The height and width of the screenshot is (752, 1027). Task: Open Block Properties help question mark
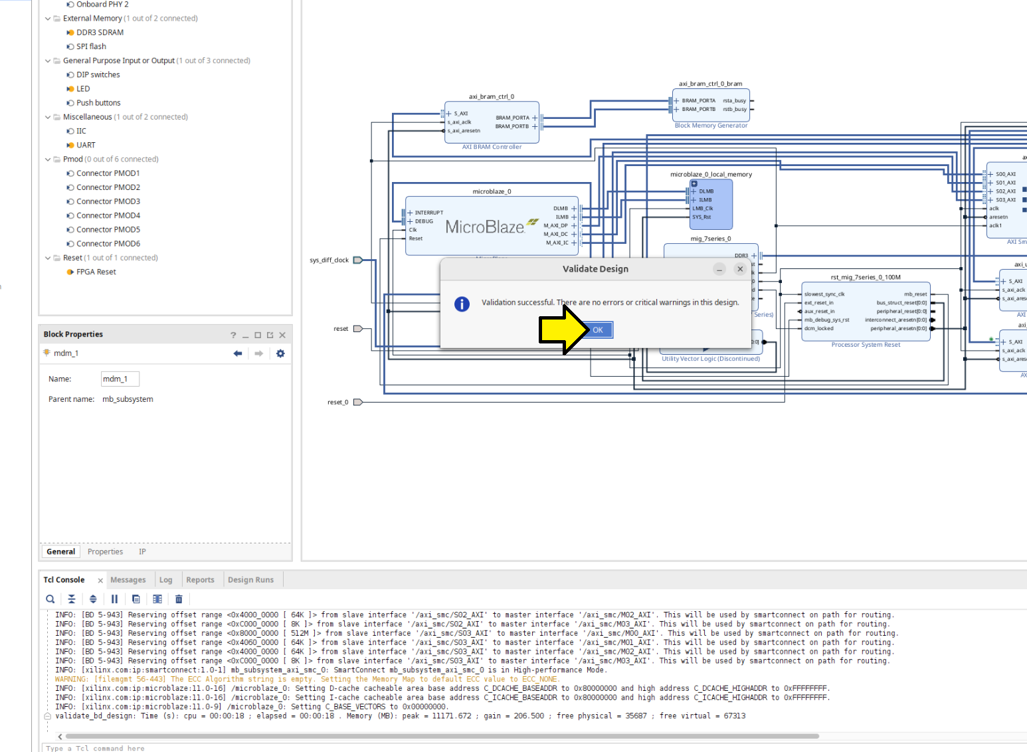point(233,335)
